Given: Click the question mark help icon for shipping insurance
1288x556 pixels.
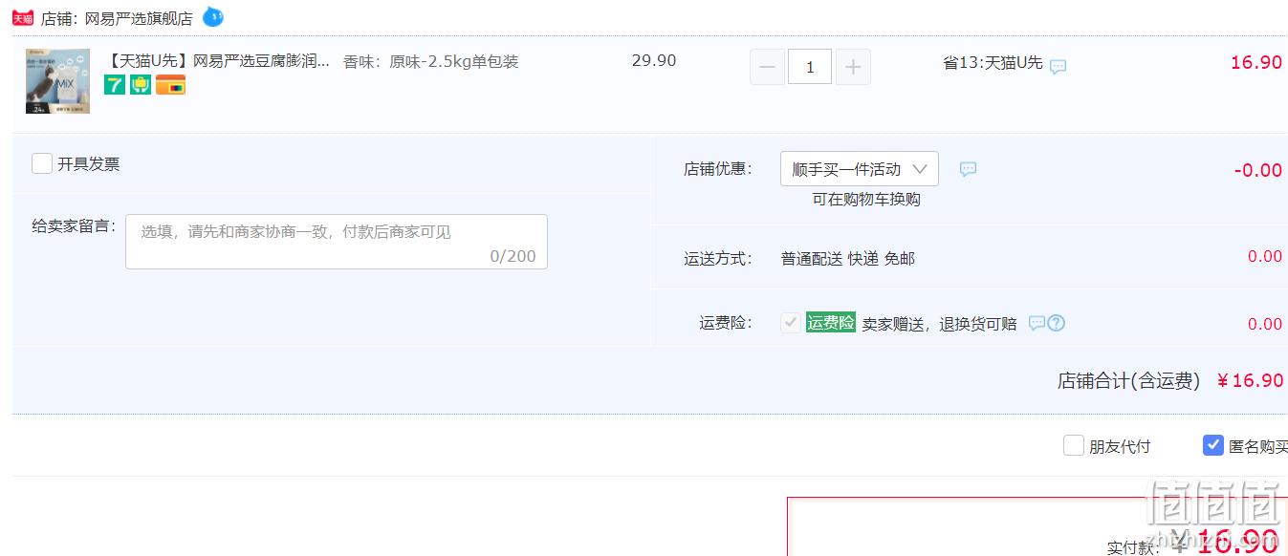Looking at the screenshot, I should tap(1057, 324).
